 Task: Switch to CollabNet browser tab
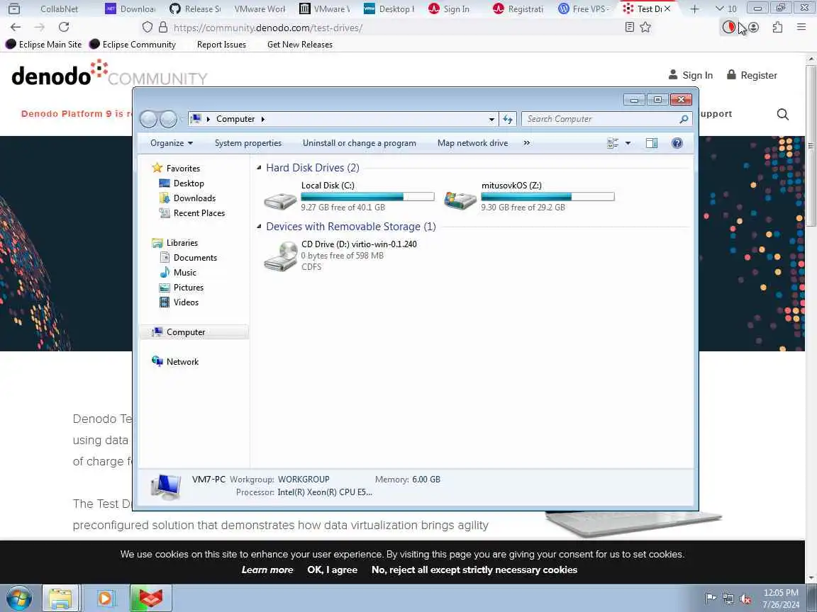click(60, 8)
